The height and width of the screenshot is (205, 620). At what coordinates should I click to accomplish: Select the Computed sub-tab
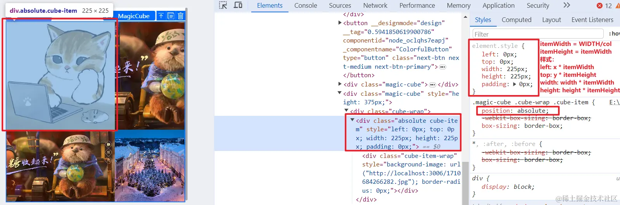tap(516, 20)
